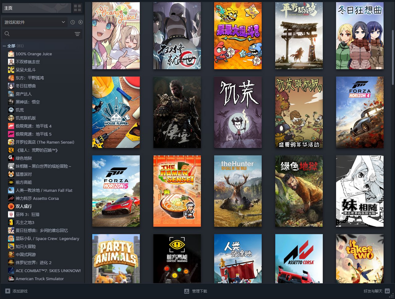Open the 绿色地狱 cover art
The image size is (395, 299).
coord(299,191)
